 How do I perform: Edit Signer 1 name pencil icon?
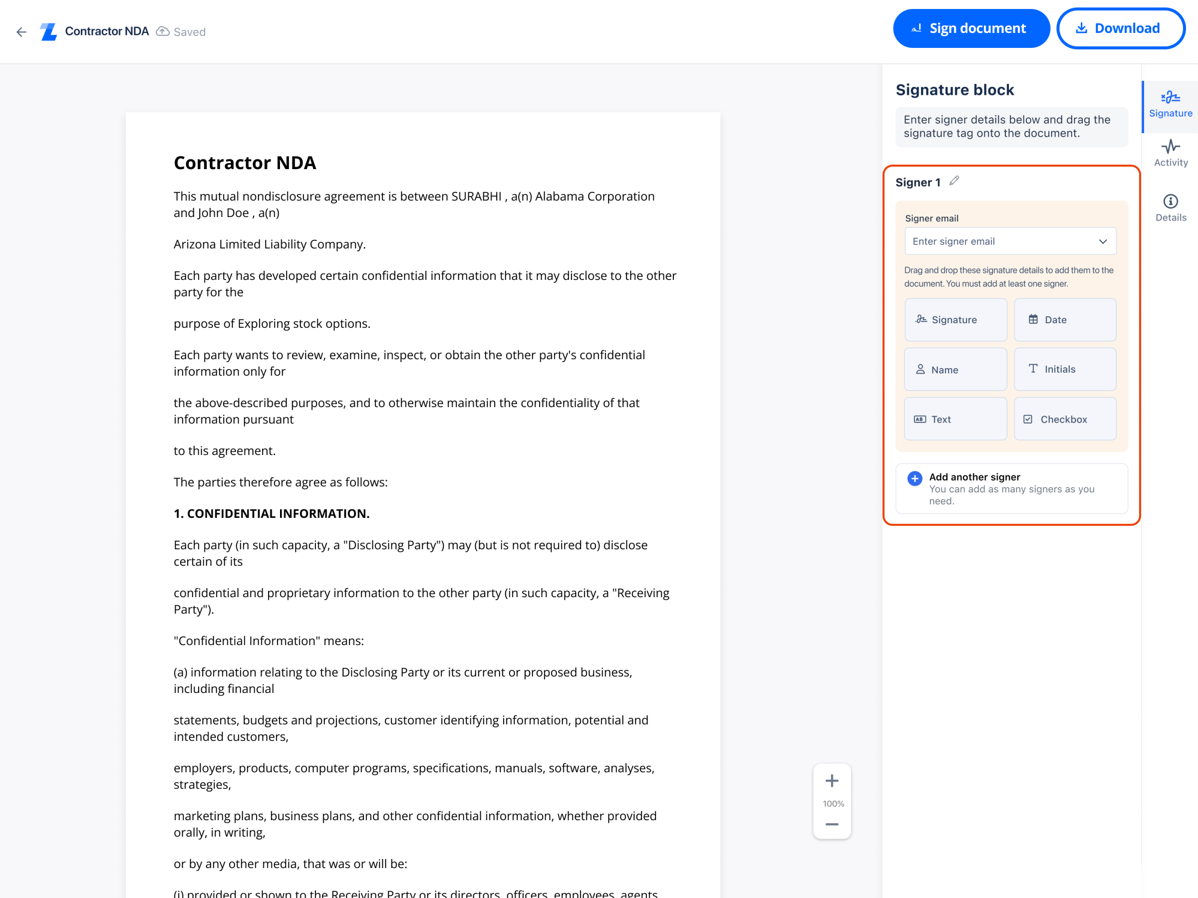point(954,181)
